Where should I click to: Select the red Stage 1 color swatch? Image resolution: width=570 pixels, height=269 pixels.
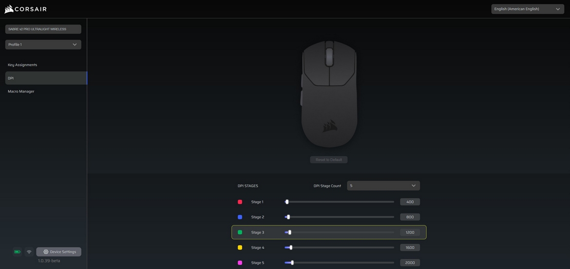240,202
